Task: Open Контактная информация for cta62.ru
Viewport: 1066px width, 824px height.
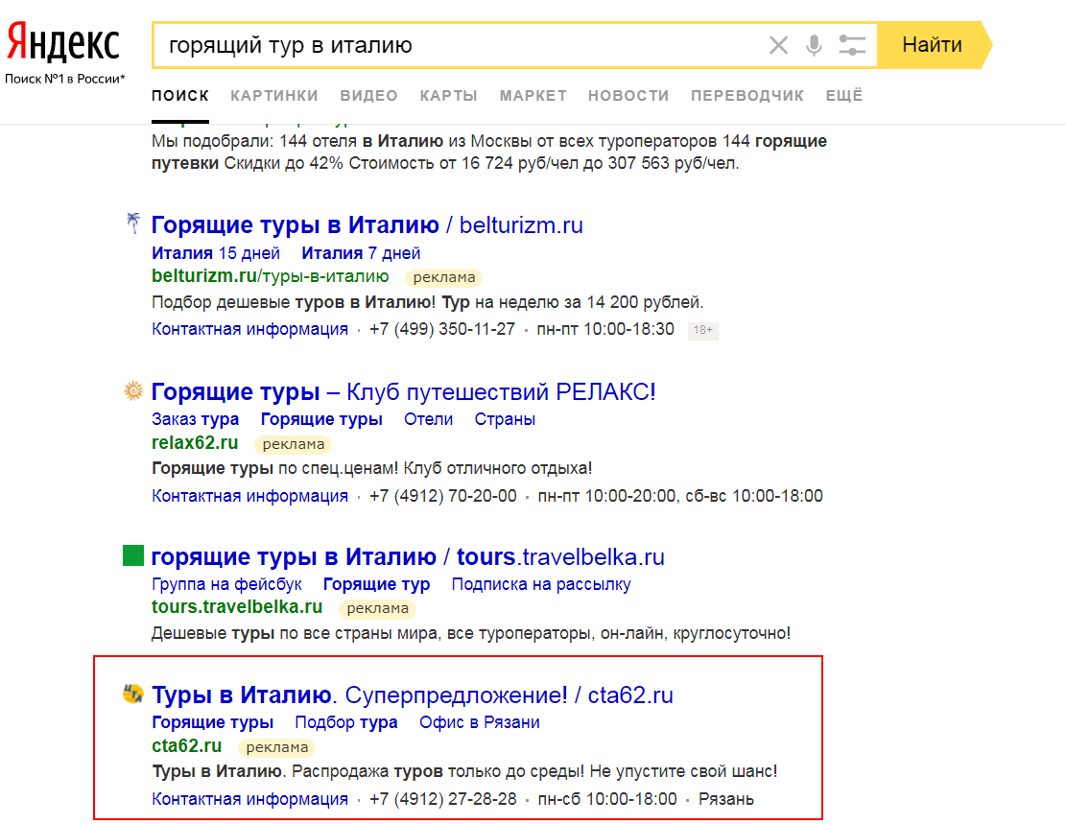Action: (x=249, y=799)
